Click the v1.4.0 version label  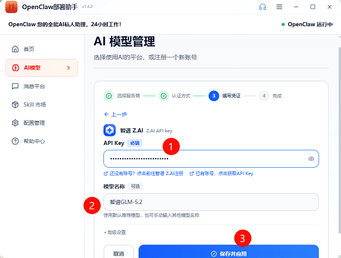(87, 7)
